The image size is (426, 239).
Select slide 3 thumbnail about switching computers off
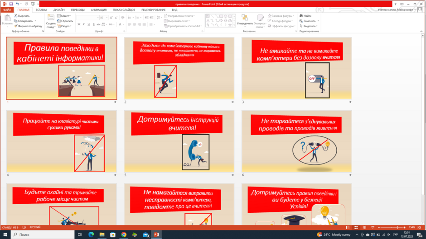click(x=297, y=68)
